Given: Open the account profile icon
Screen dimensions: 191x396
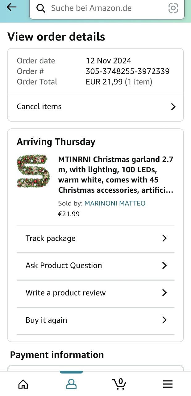Looking at the screenshot, I should [71, 384].
